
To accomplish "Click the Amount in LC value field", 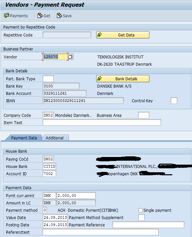I will (76, 203).
